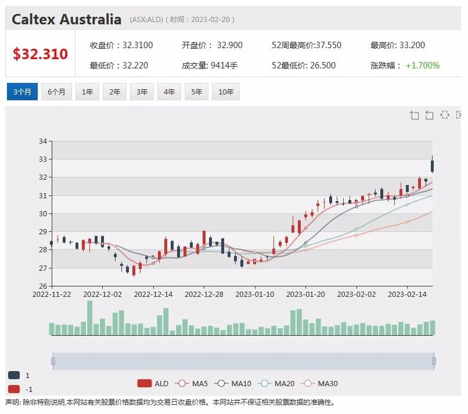Show the 3年 price history
The width and height of the screenshot is (468, 414).
point(142,92)
